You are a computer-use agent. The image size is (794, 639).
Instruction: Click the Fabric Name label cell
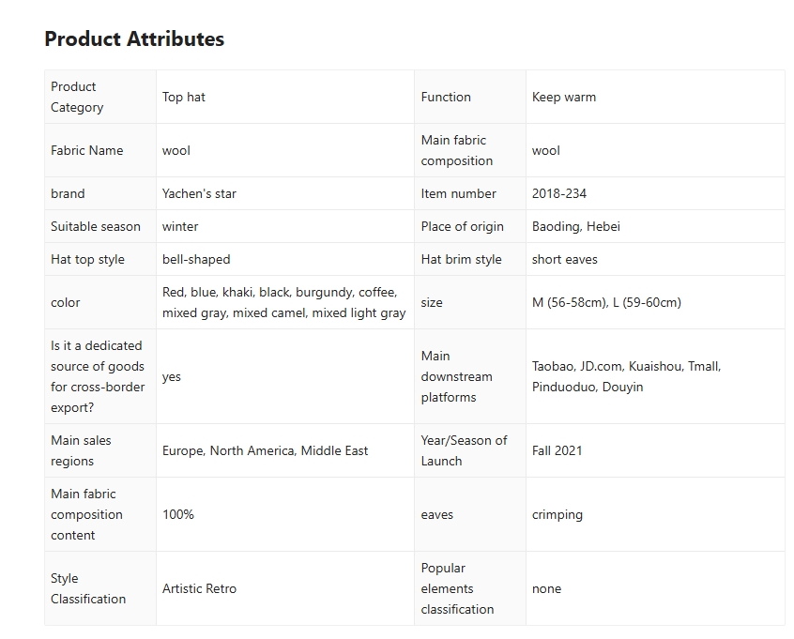(x=87, y=150)
